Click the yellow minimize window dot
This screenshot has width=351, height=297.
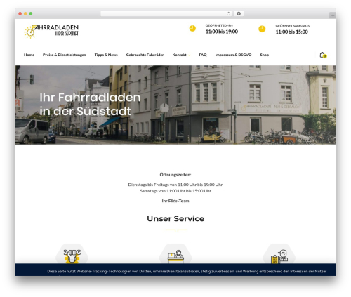pos(25,14)
